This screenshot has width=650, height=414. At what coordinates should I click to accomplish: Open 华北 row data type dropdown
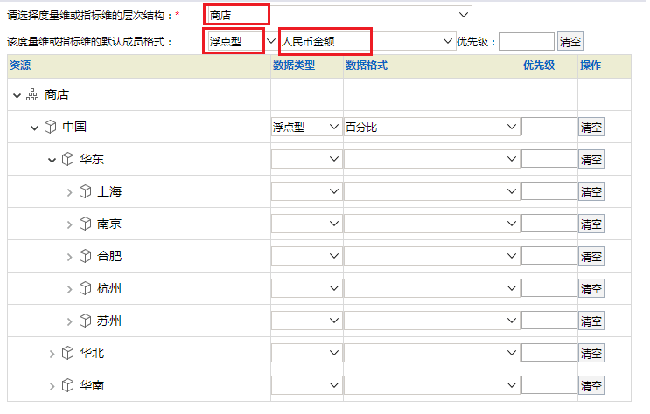[x=306, y=353]
